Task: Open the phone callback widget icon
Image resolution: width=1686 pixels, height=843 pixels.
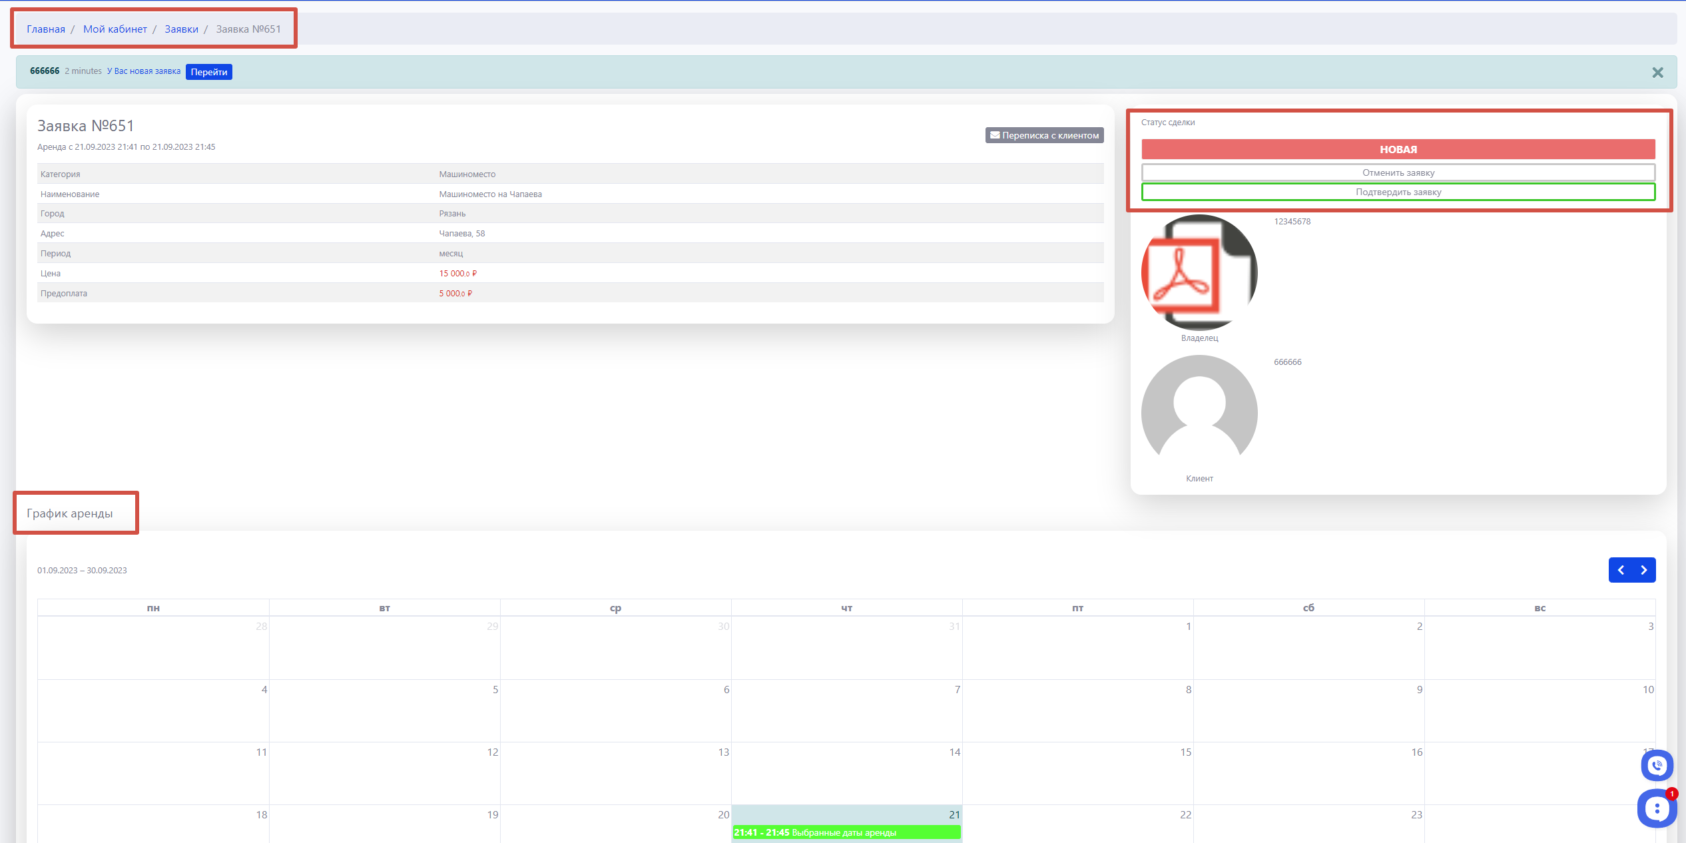Action: tap(1657, 765)
